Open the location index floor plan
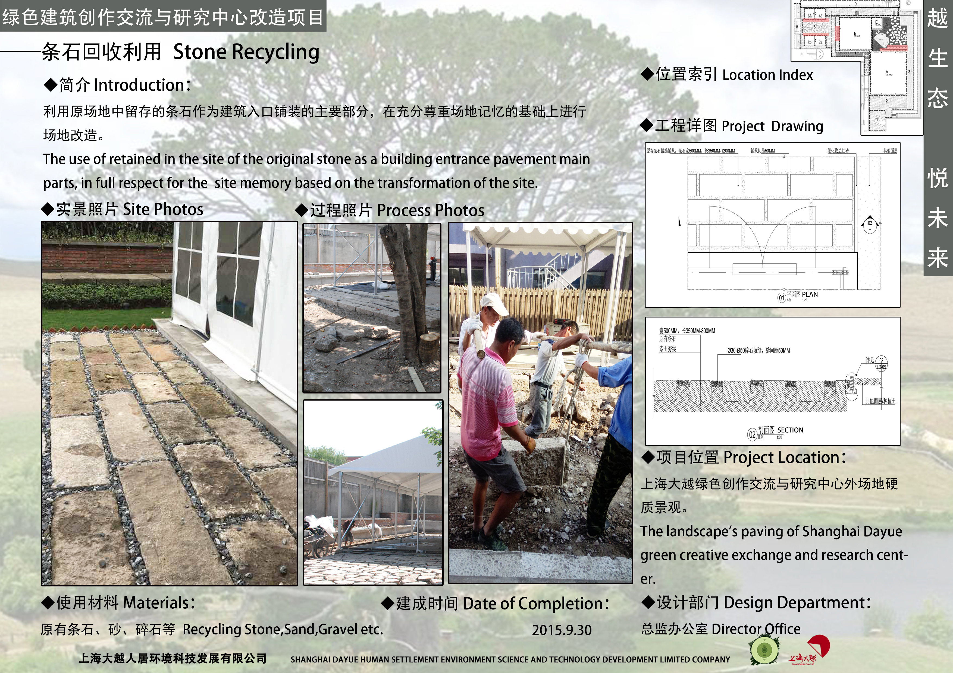The image size is (953, 673). 857,67
